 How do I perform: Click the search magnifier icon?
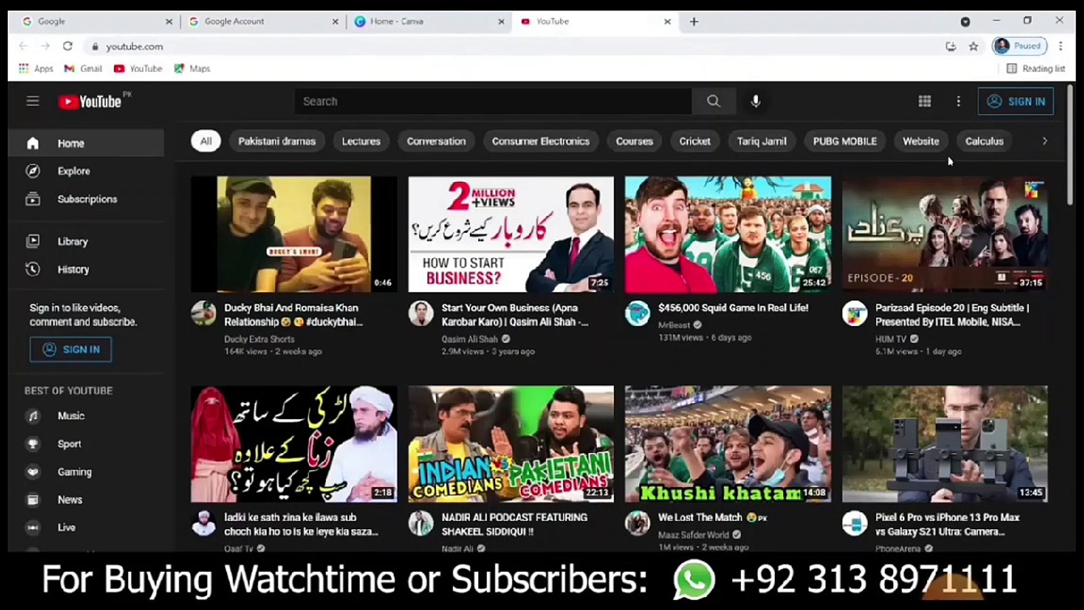714,101
